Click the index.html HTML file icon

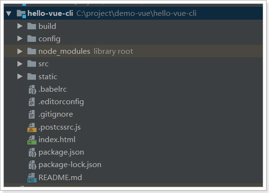(x=32, y=140)
